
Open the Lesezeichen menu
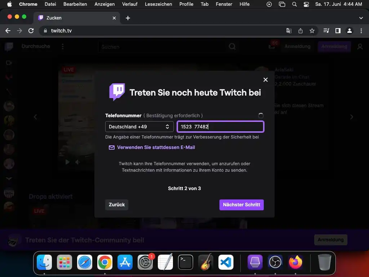click(x=159, y=4)
